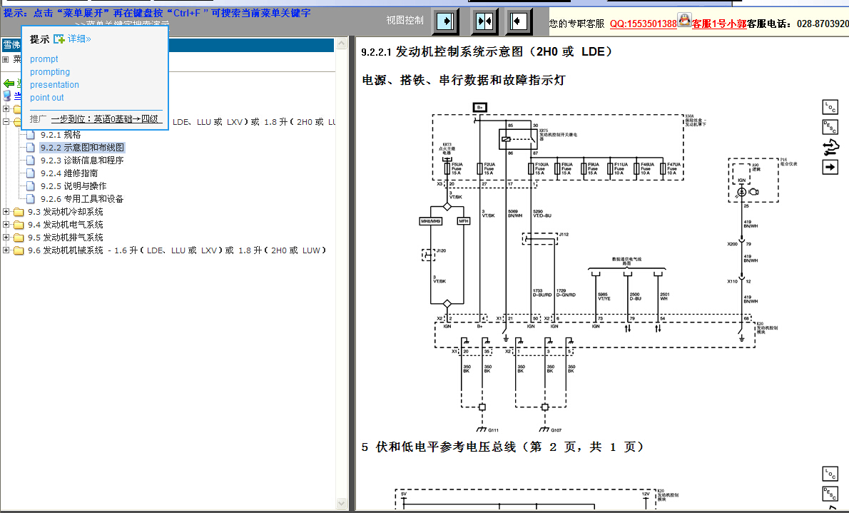Click the expand-right view control button
The height and width of the screenshot is (513, 849).
pyautogui.click(x=445, y=21)
